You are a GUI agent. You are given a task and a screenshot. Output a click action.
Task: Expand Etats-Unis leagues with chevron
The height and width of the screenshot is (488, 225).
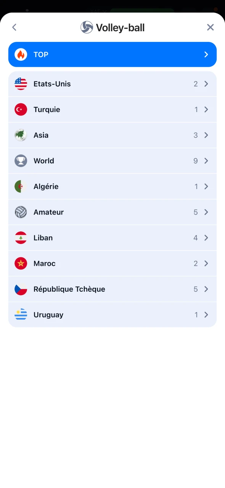tap(206, 84)
